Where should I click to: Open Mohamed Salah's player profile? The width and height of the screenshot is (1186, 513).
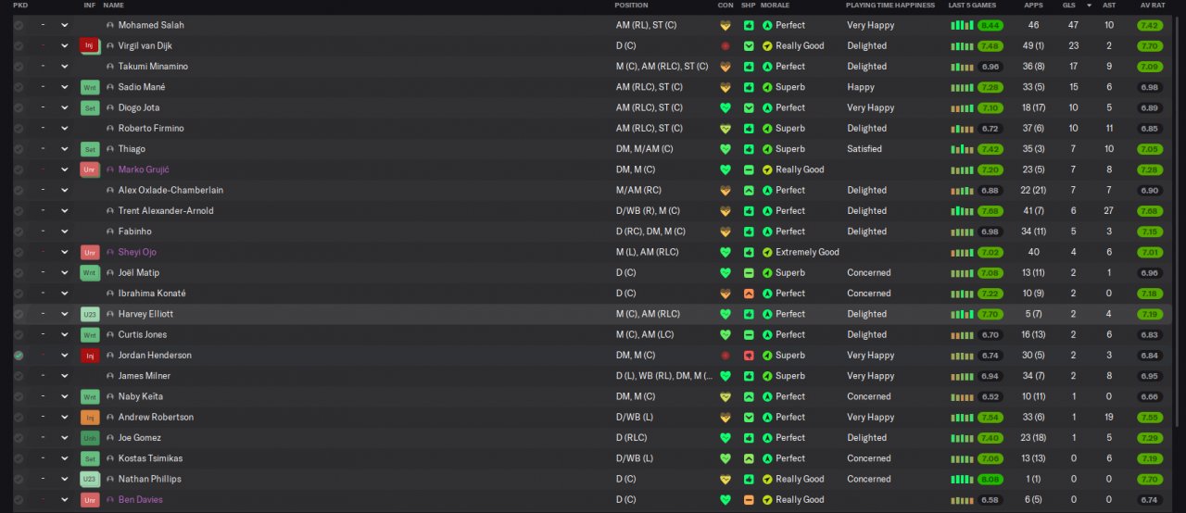pyautogui.click(x=151, y=25)
